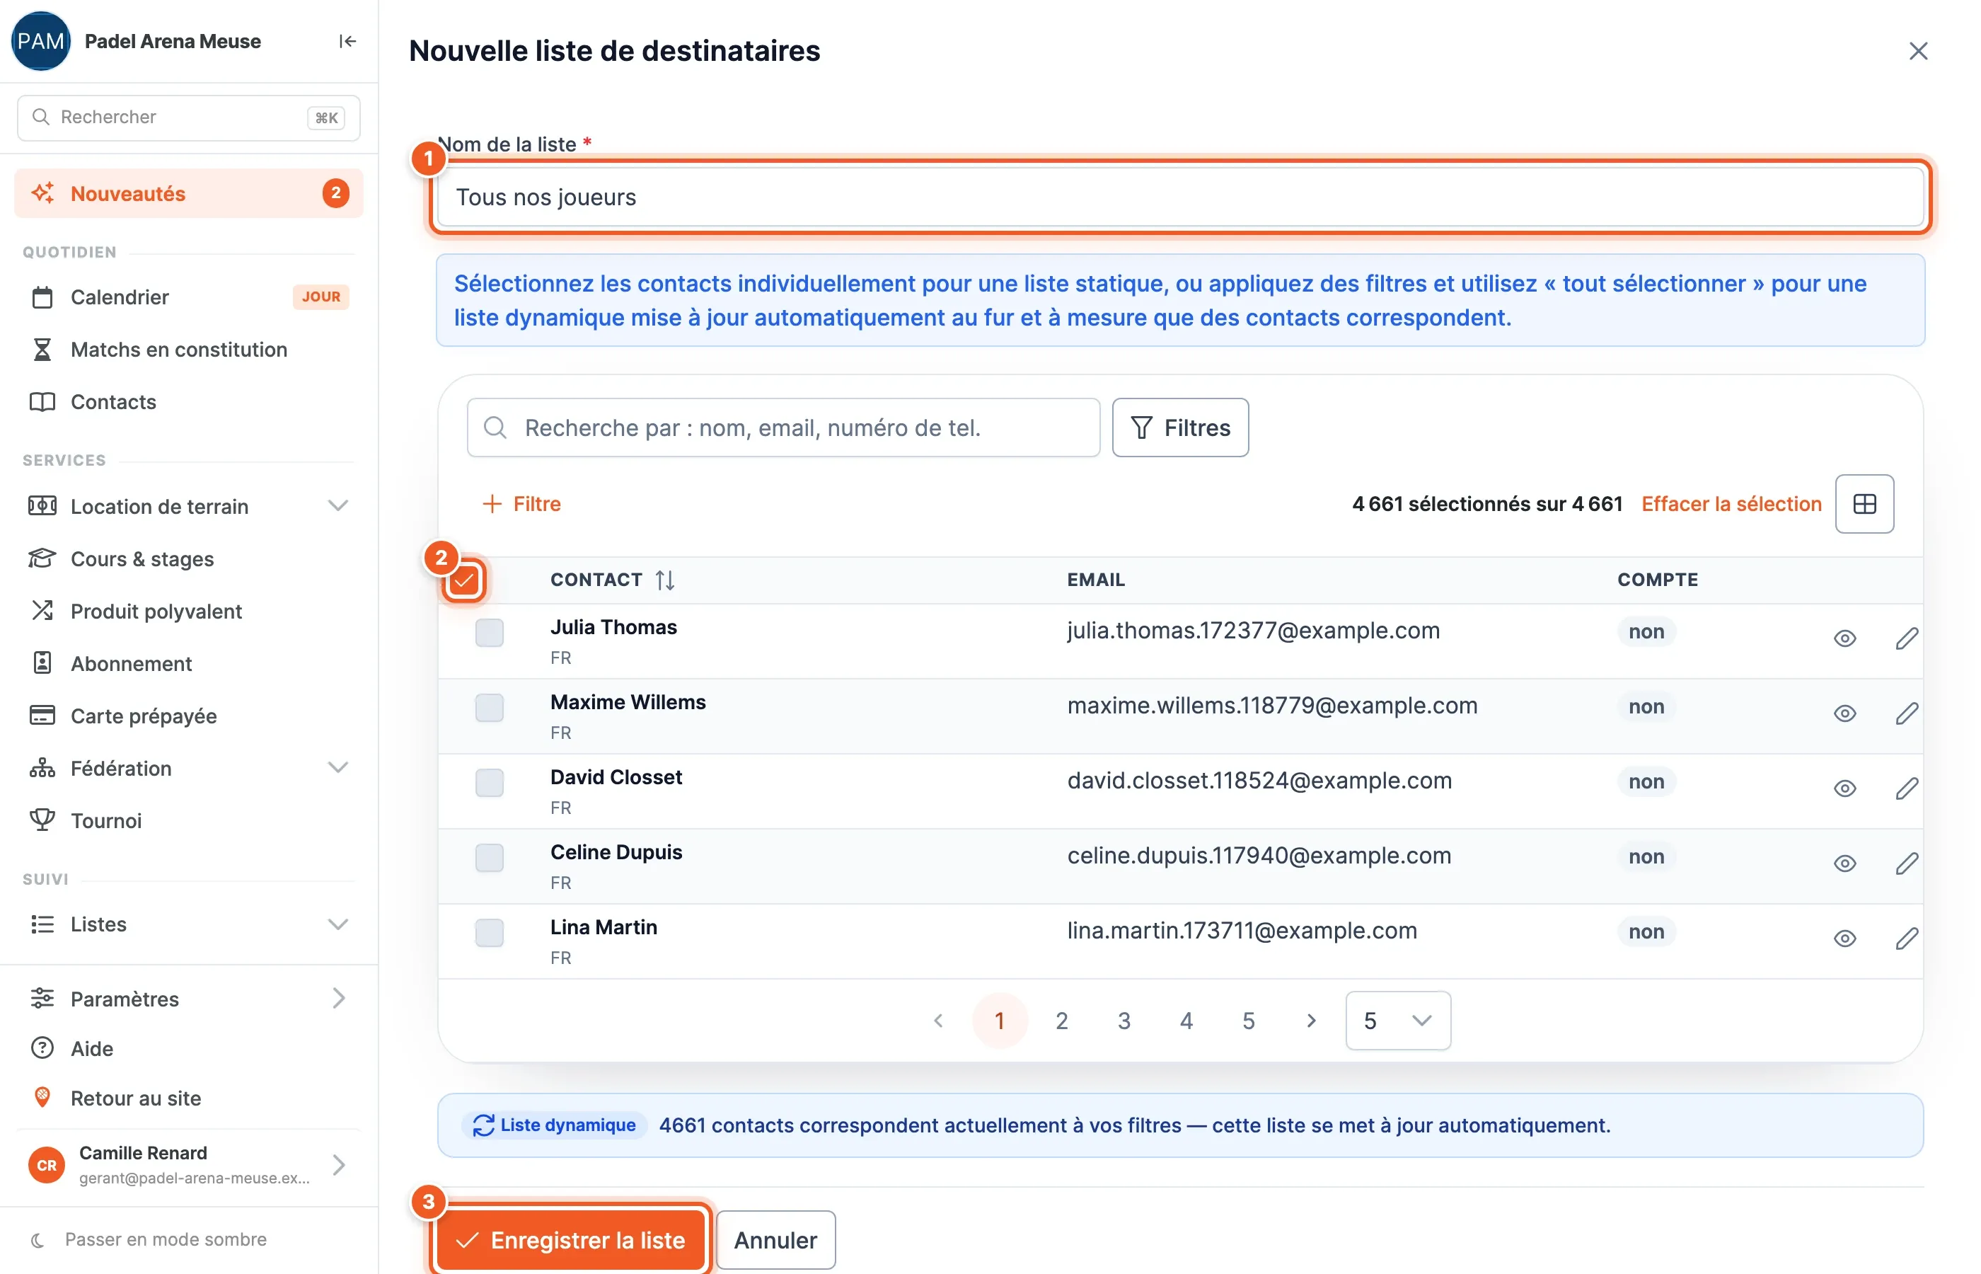Screen dimensions: 1981x1274
Task: Open the Contacts sidebar item
Action: pyautogui.click(x=188, y=402)
